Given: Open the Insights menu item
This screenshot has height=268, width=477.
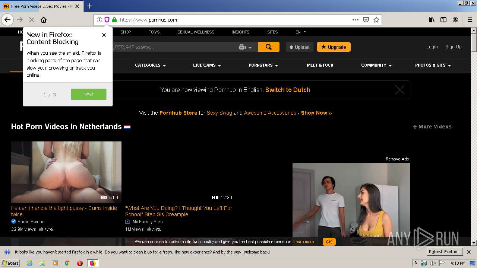Looking at the screenshot, I should tap(241, 32).
